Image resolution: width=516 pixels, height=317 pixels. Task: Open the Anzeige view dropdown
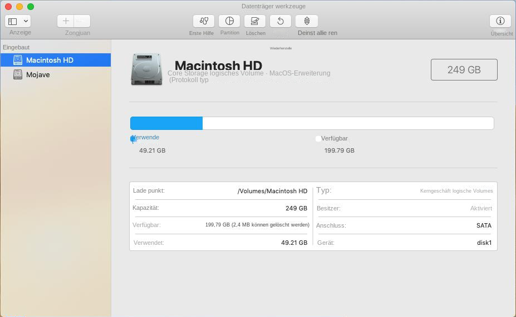[x=18, y=21]
